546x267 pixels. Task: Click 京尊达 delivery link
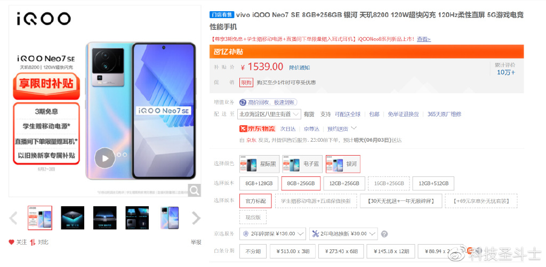pyautogui.click(x=311, y=129)
